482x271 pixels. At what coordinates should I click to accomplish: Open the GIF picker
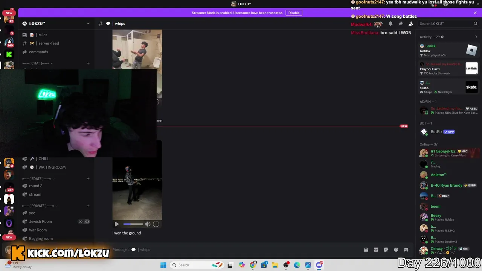pyautogui.click(x=376, y=250)
